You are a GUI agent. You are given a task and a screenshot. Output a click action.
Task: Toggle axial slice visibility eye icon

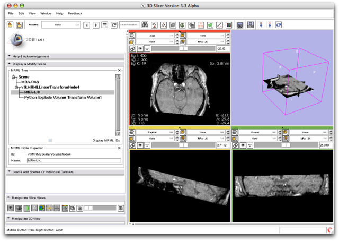pyautogui.click(x=140, y=48)
